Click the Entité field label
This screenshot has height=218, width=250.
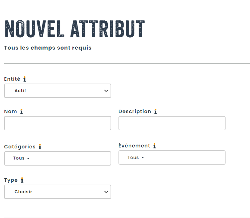12,79
